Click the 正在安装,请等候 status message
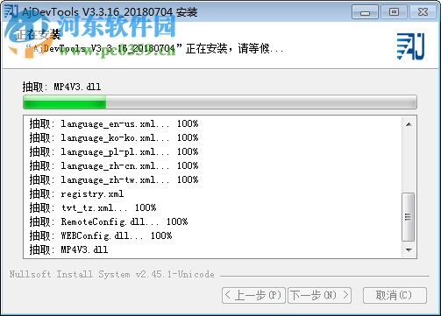441x316 pixels. [154, 48]
